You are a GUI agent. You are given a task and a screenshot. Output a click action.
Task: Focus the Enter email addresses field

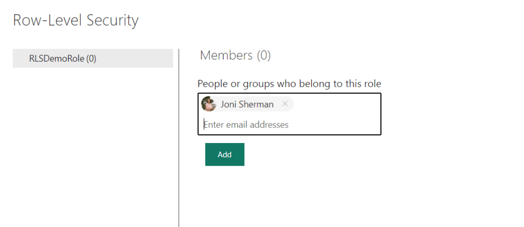coord(287,125)
